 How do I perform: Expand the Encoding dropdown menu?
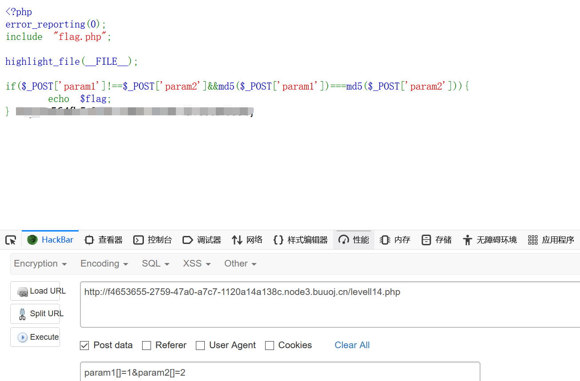[x=104, y=263]
